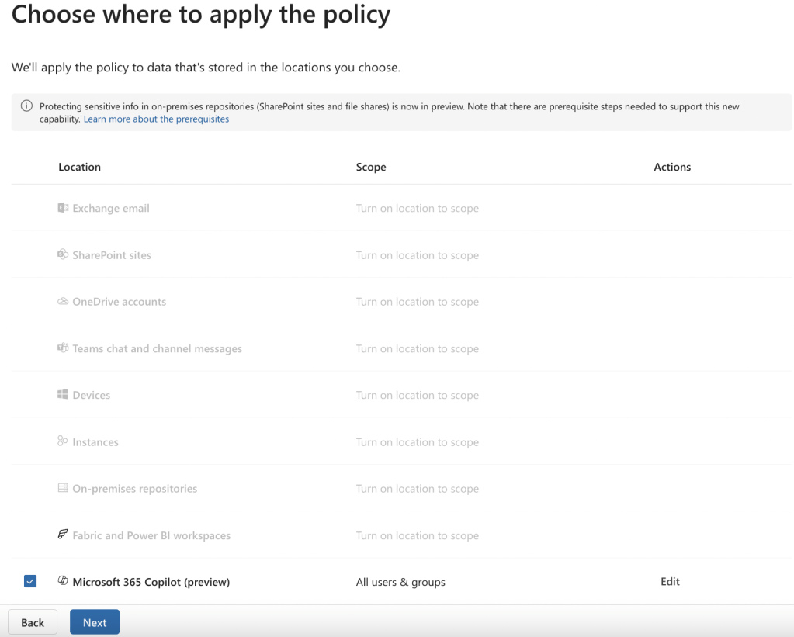The width and height of the screenshot is (794, 637).
Task: Click the Scope column header
Action: click(371, 167)
